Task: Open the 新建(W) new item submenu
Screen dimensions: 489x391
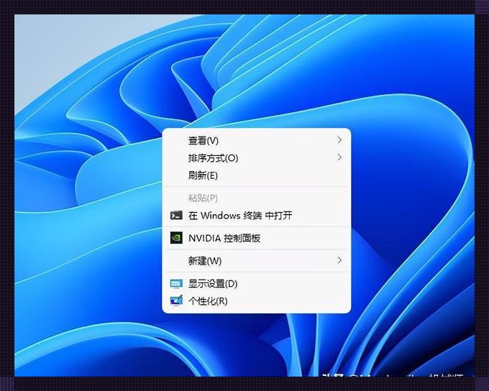Action: coord(256,261)
